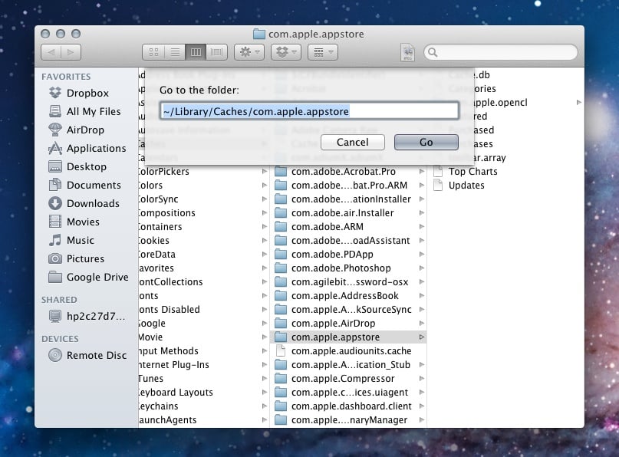Expand com.apple.appstore via its arrow
The image size is (619, 457).
(x=422, y=337)
